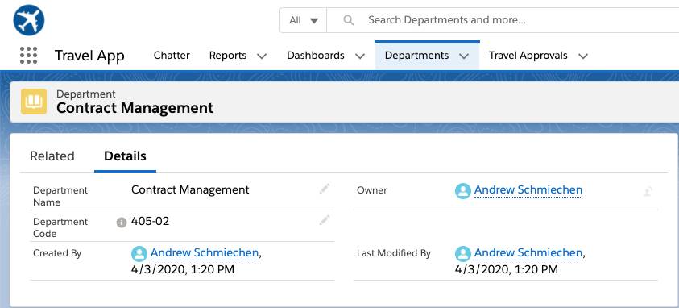Click the Department Code info icon
Screen dimensions: 679x308
click(122, 223)
